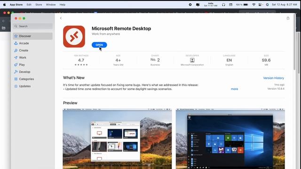Click the battery icon in menu bar

246,5
